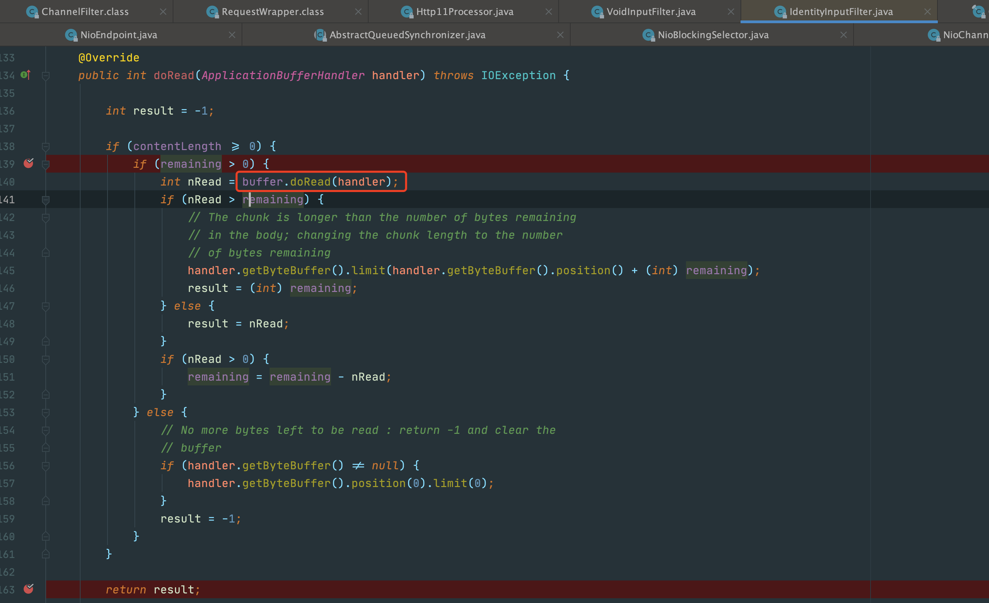Collapse the else block at line 147
Image resolution: width=989 pixels, height=603 pixels.
(46, 306)
